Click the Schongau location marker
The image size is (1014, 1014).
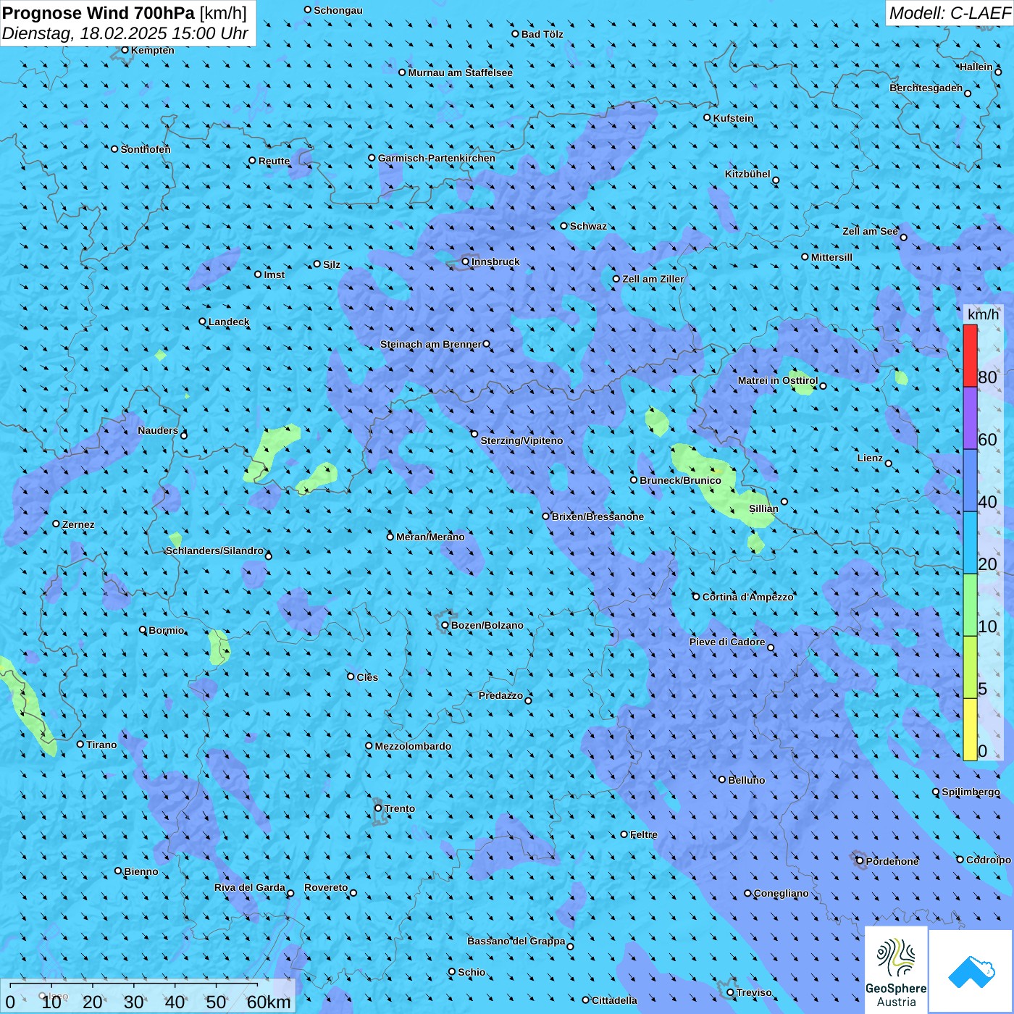[308, 9]
